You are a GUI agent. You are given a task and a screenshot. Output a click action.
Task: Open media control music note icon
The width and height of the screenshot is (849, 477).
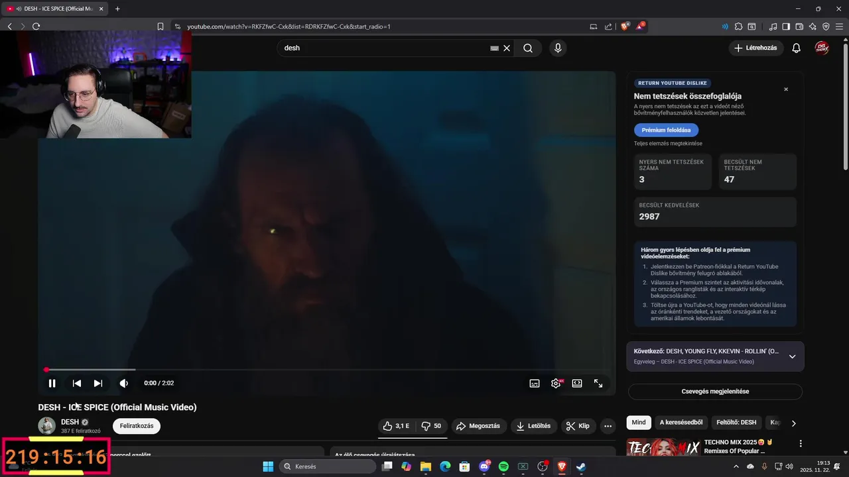773,26
